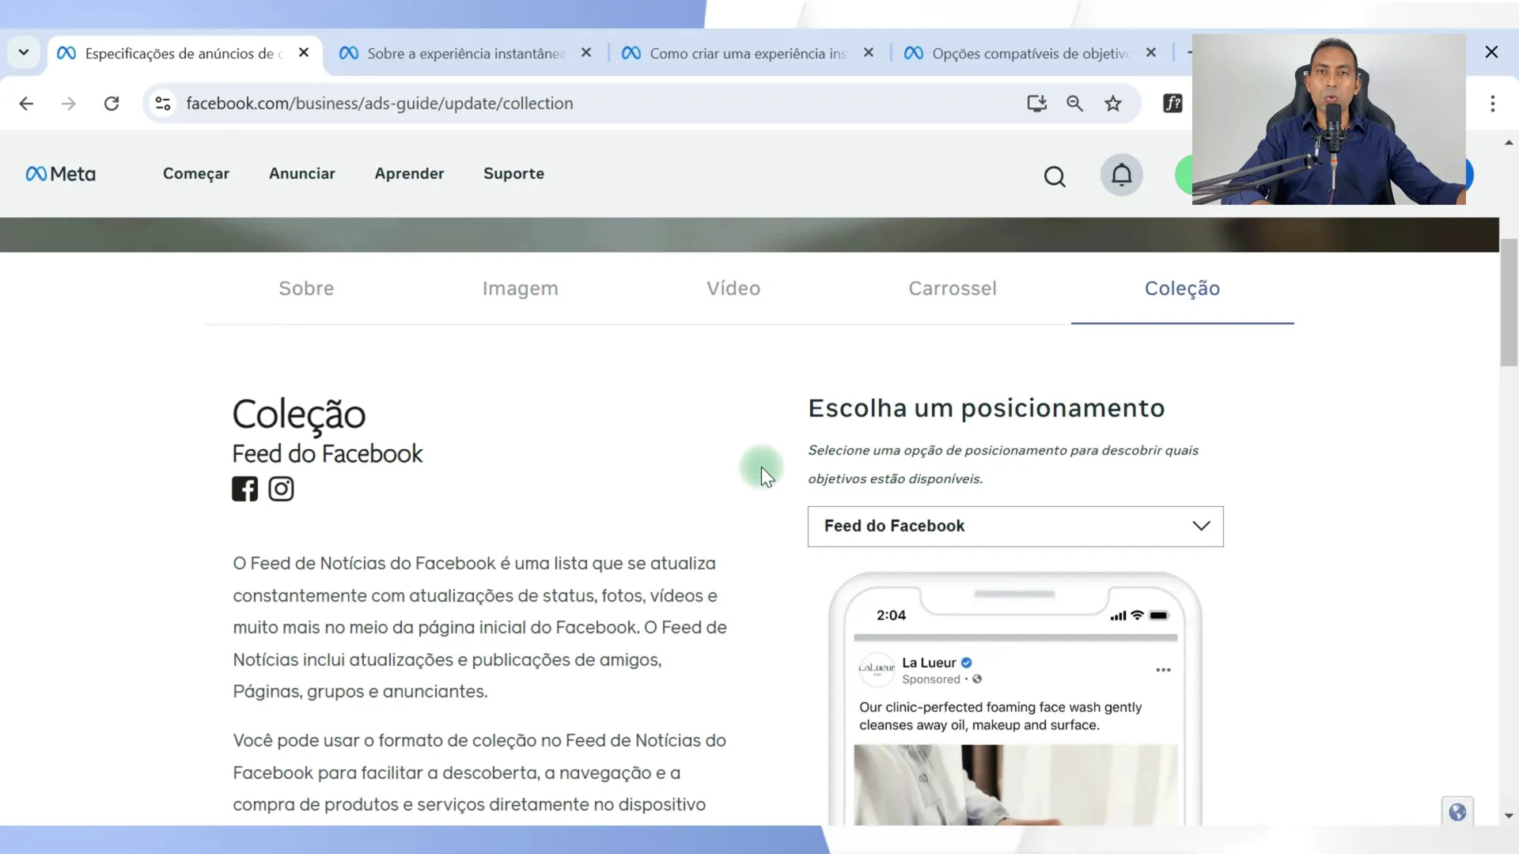
Task: Open the site information icon in address bar
Action: click(163, 104)
